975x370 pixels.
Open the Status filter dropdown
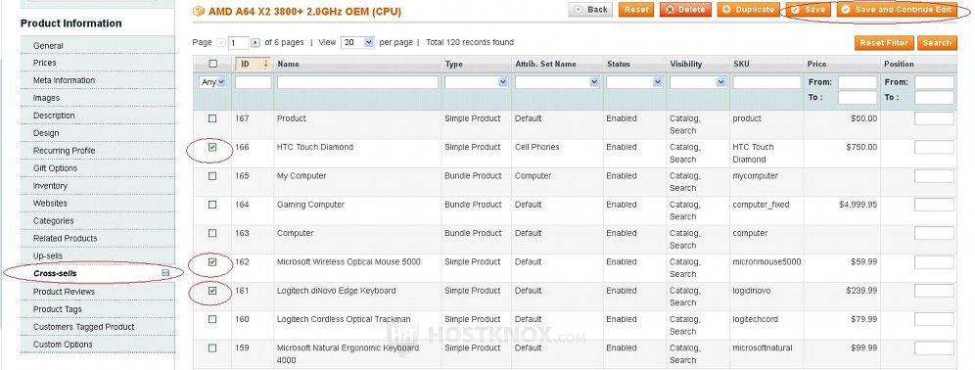(x=634, y=82)
